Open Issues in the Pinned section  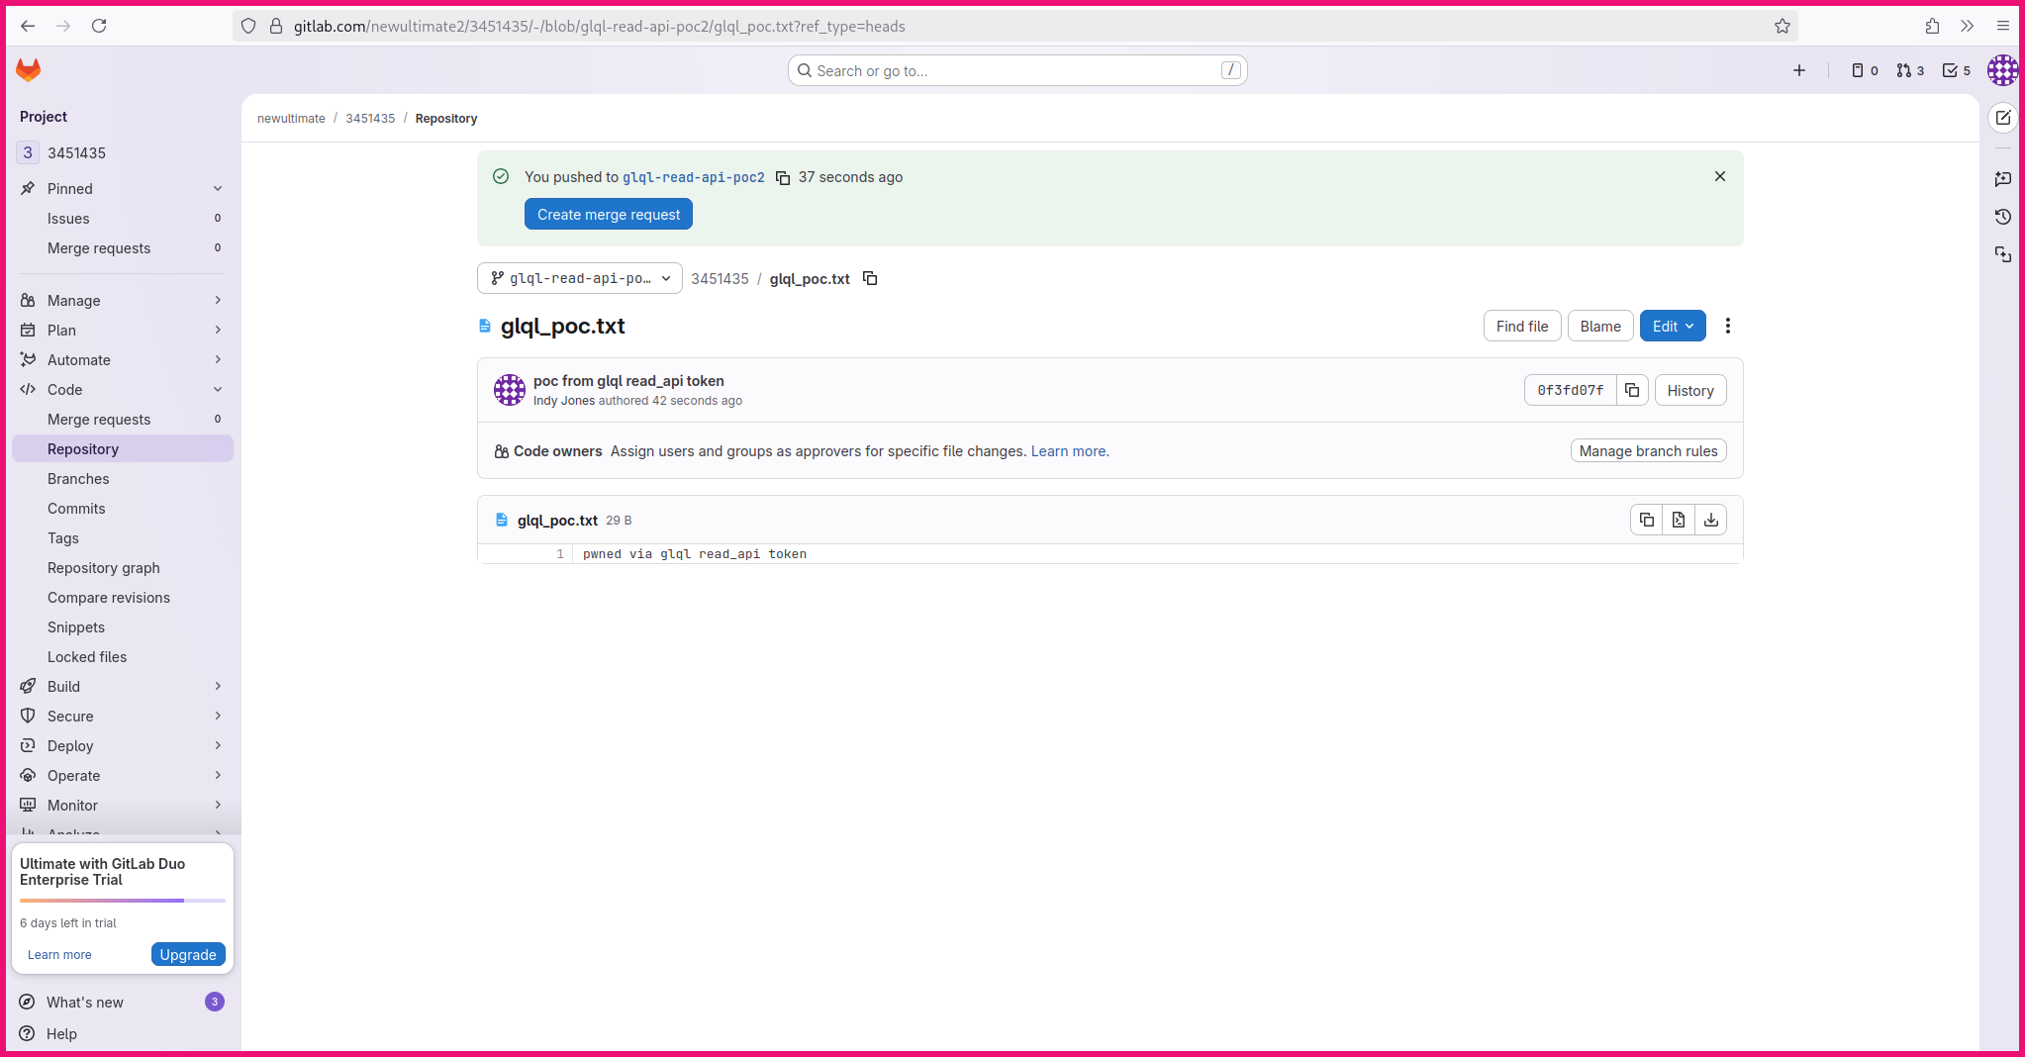click(123, 218)
